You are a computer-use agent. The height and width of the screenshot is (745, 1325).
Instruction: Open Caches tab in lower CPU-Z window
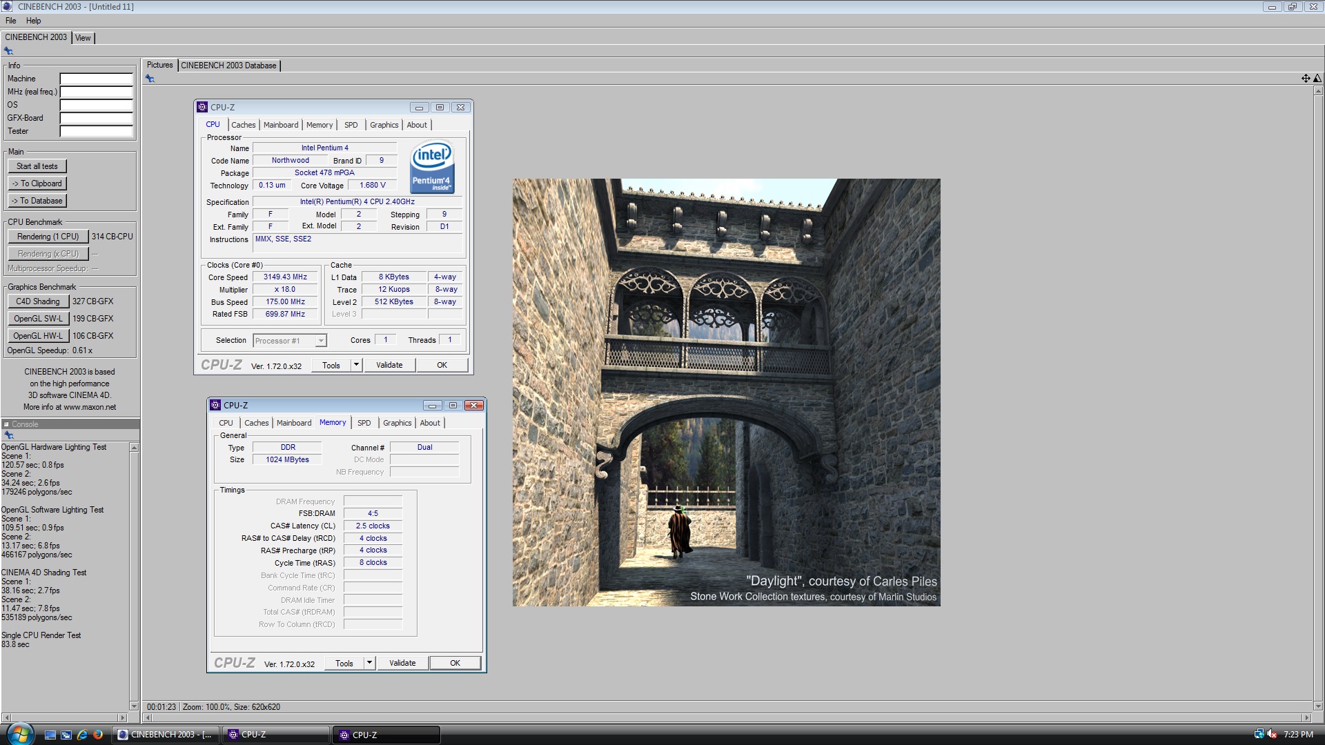pos(256,423)
